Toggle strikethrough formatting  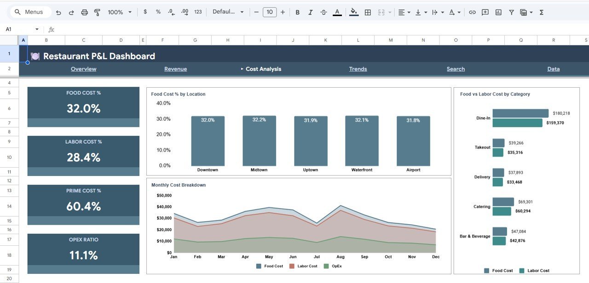click(323, 12)
